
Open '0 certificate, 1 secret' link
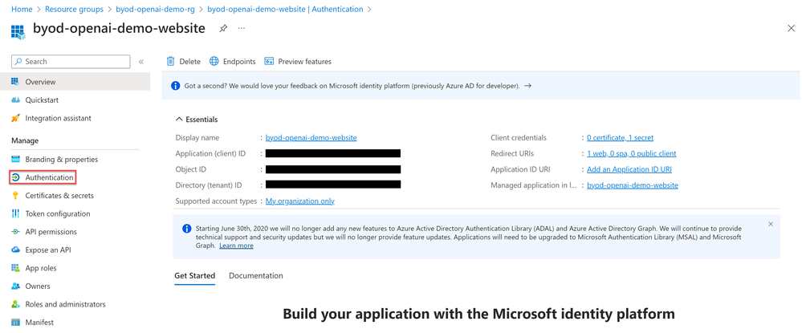click(620, 137)
